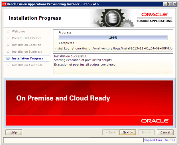Select the Welcome step
Screen dimensions: 179x145
(18, 31)
